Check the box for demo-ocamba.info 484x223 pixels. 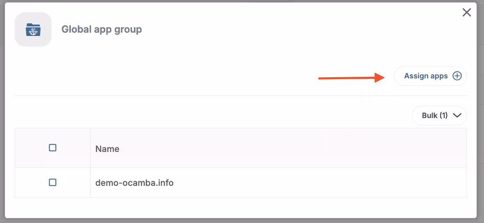click(x=52, y=183)
